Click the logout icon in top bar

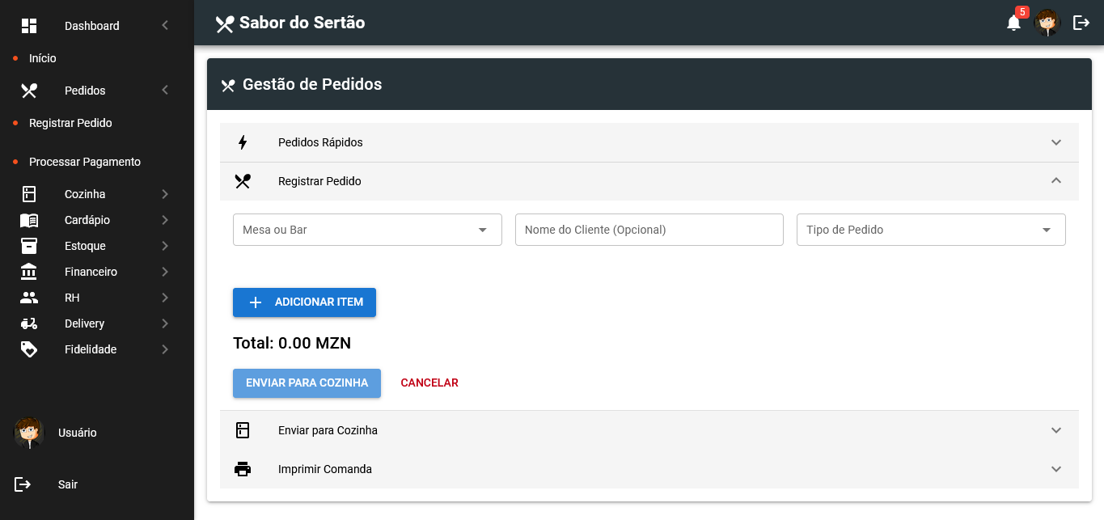[1081, 23]
